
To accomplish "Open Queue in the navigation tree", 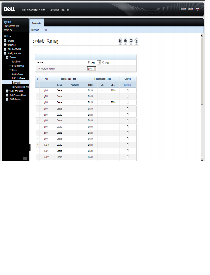I will click(15, 70).
